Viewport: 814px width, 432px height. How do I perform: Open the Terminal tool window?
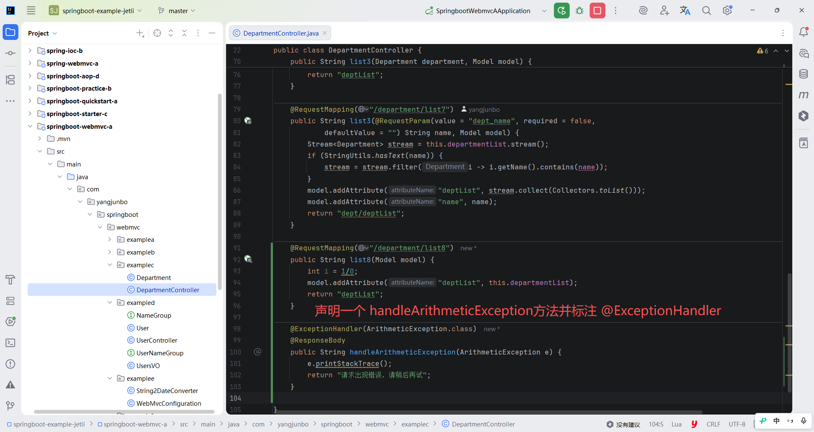tap(11, 343)
